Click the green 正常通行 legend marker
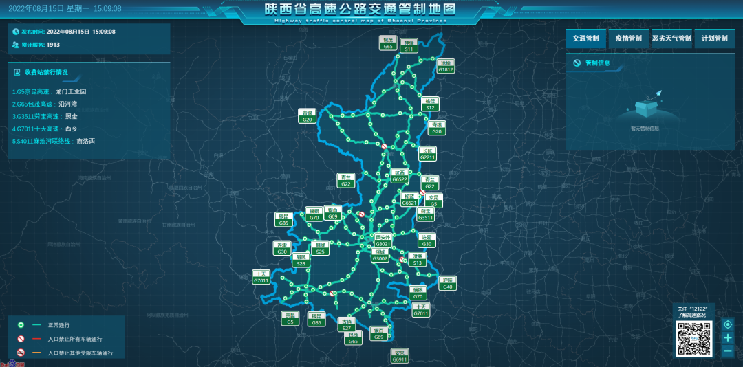This screenshot has height=367, width=743. (x=21, y=324)
